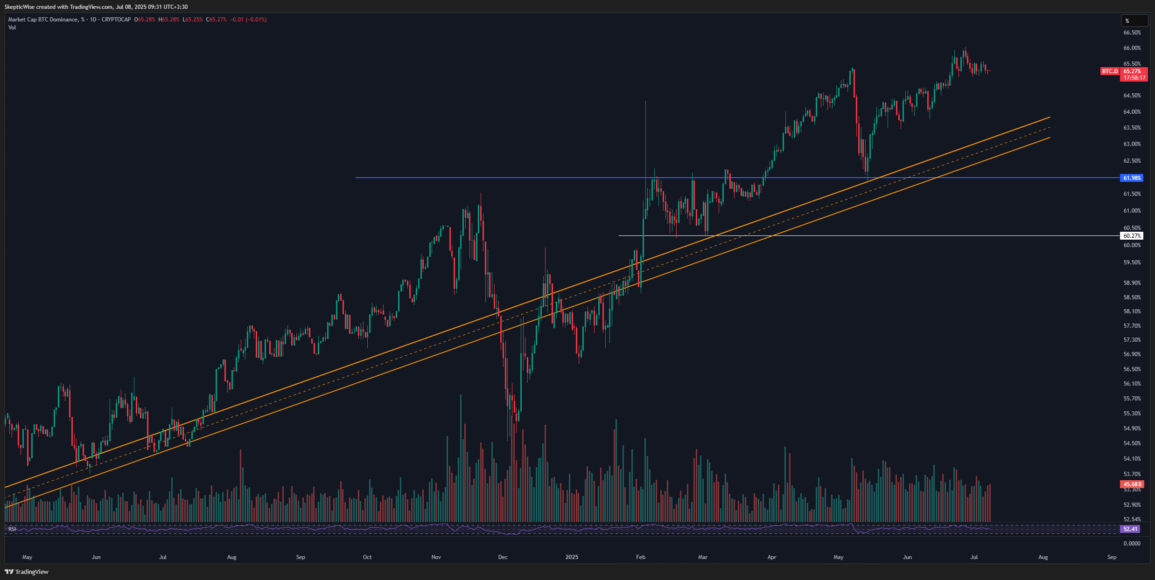
Task: Click the purple RSI value 52.41
Action: pos(1130,529)
